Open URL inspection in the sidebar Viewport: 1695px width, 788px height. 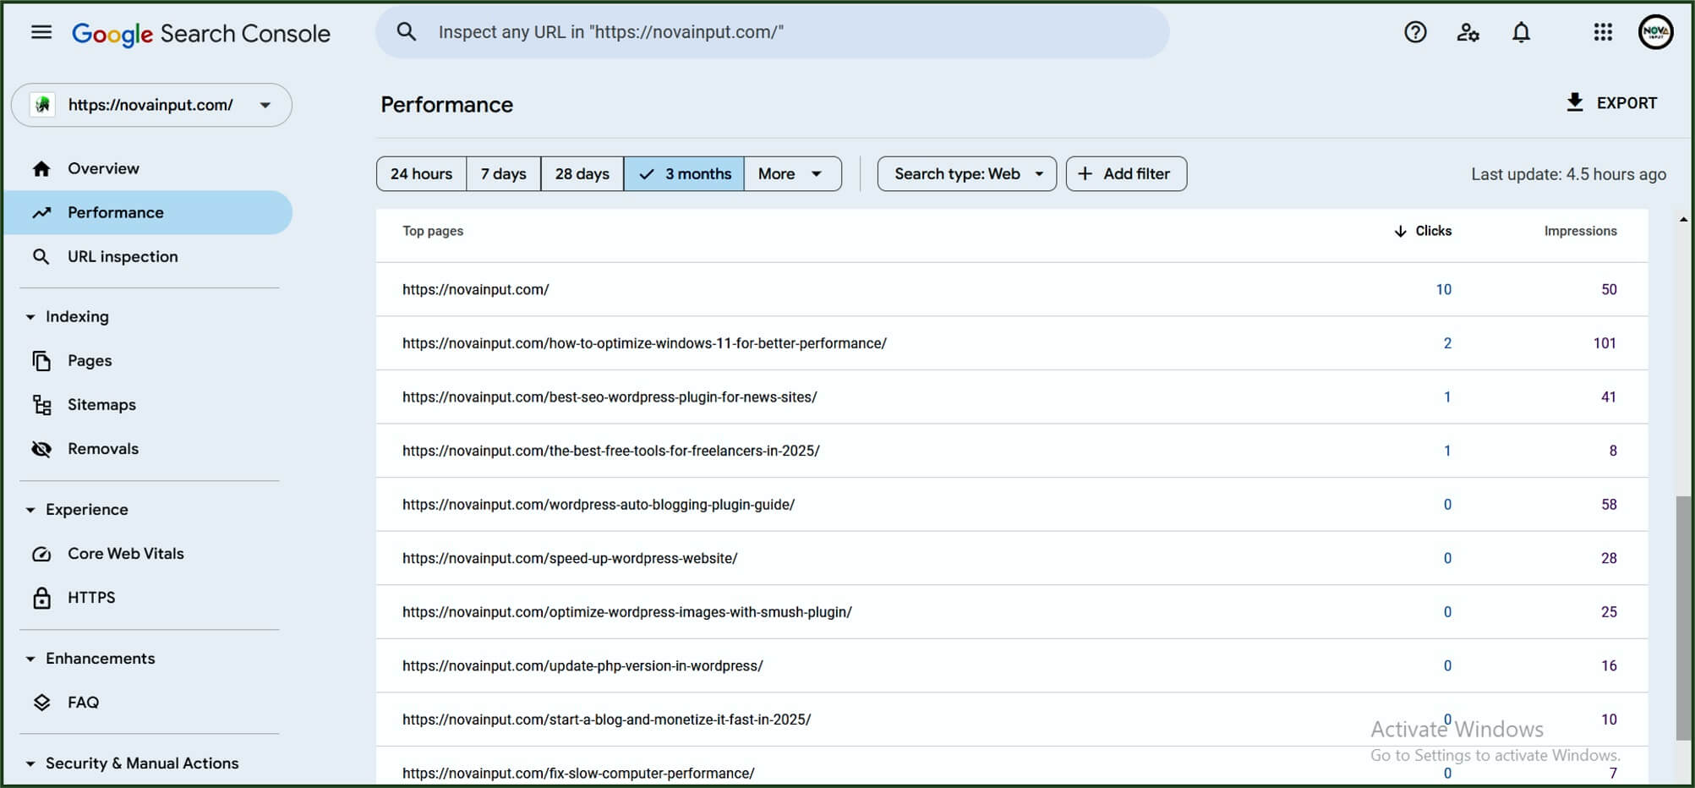[148, 256]
